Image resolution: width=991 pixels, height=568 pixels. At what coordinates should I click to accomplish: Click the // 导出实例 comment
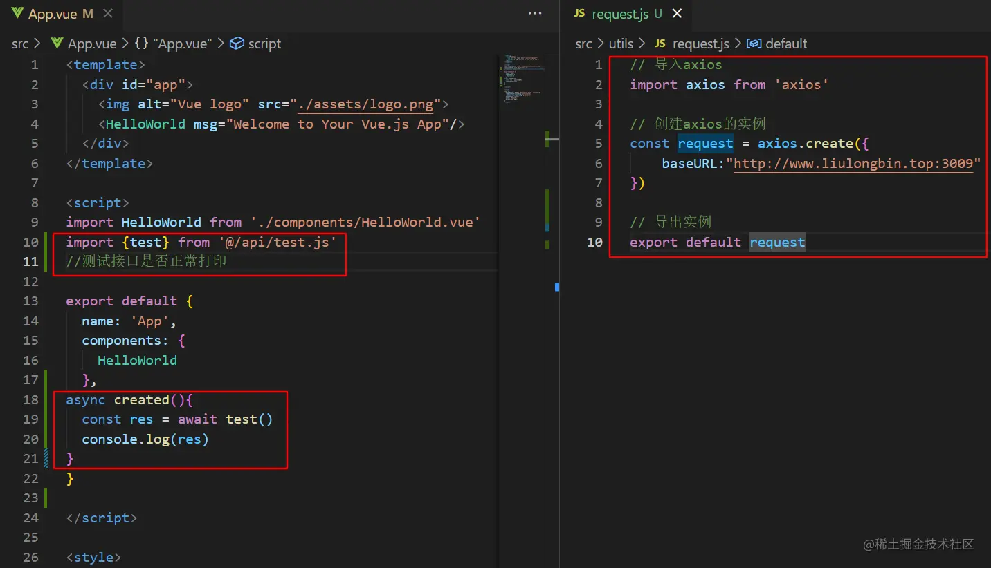[x=671, y=223]
